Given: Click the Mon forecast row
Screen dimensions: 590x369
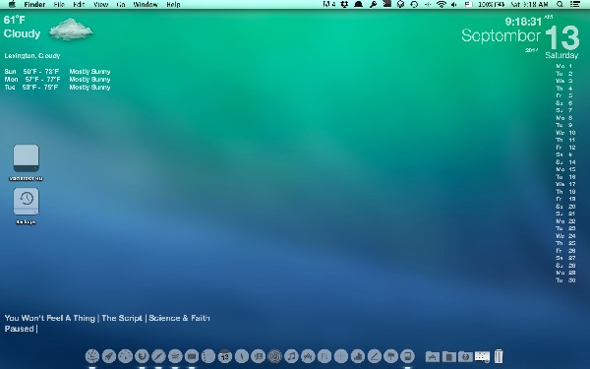Looking at the screenshot, I should tap(57, 80).
